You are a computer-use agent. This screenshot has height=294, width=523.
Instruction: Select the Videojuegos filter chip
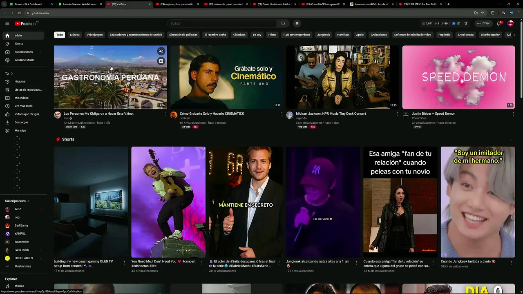(95, 35)
